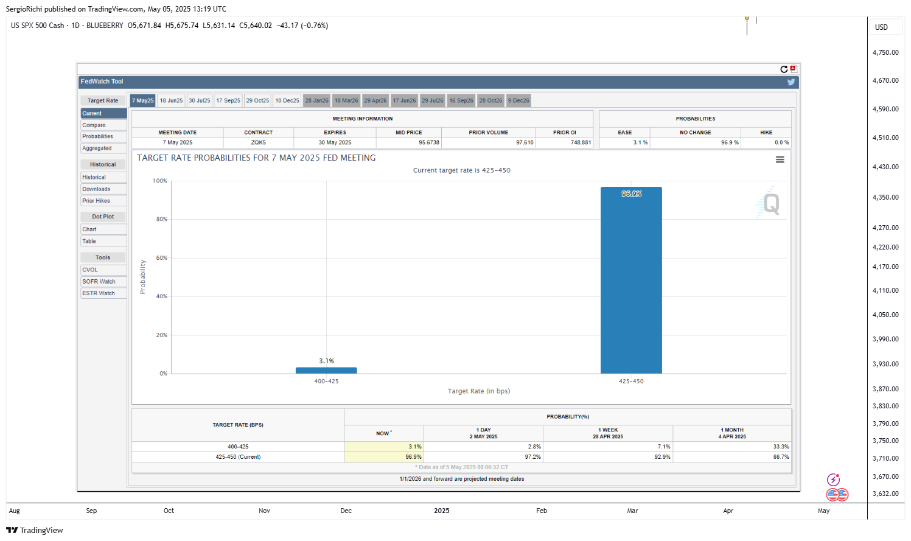Click the 66.7% one month probability cell
Viewport: 911px width, 541px height.
coord(732,457)
